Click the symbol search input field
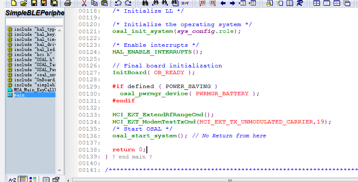This screenshot has height=182, width=358. point(34,21)
